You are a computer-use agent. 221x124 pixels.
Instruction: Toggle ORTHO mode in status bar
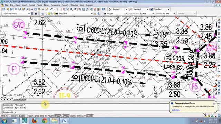coord(43,116)
